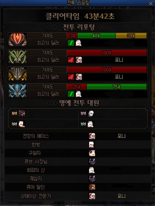Click the green horned boss helmet icon
Screen dimensions: 155x206
tap(18, 57)
